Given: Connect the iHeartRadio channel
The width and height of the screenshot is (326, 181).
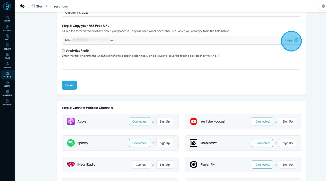Looking at the screenshot, I should [x=141, y=164].
